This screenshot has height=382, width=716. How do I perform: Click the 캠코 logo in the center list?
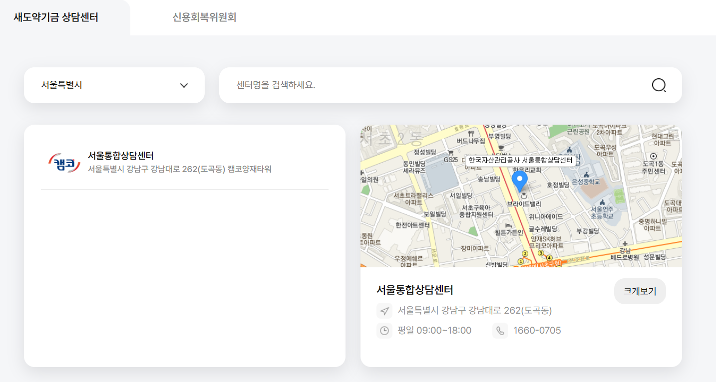[x=64, y=163]
